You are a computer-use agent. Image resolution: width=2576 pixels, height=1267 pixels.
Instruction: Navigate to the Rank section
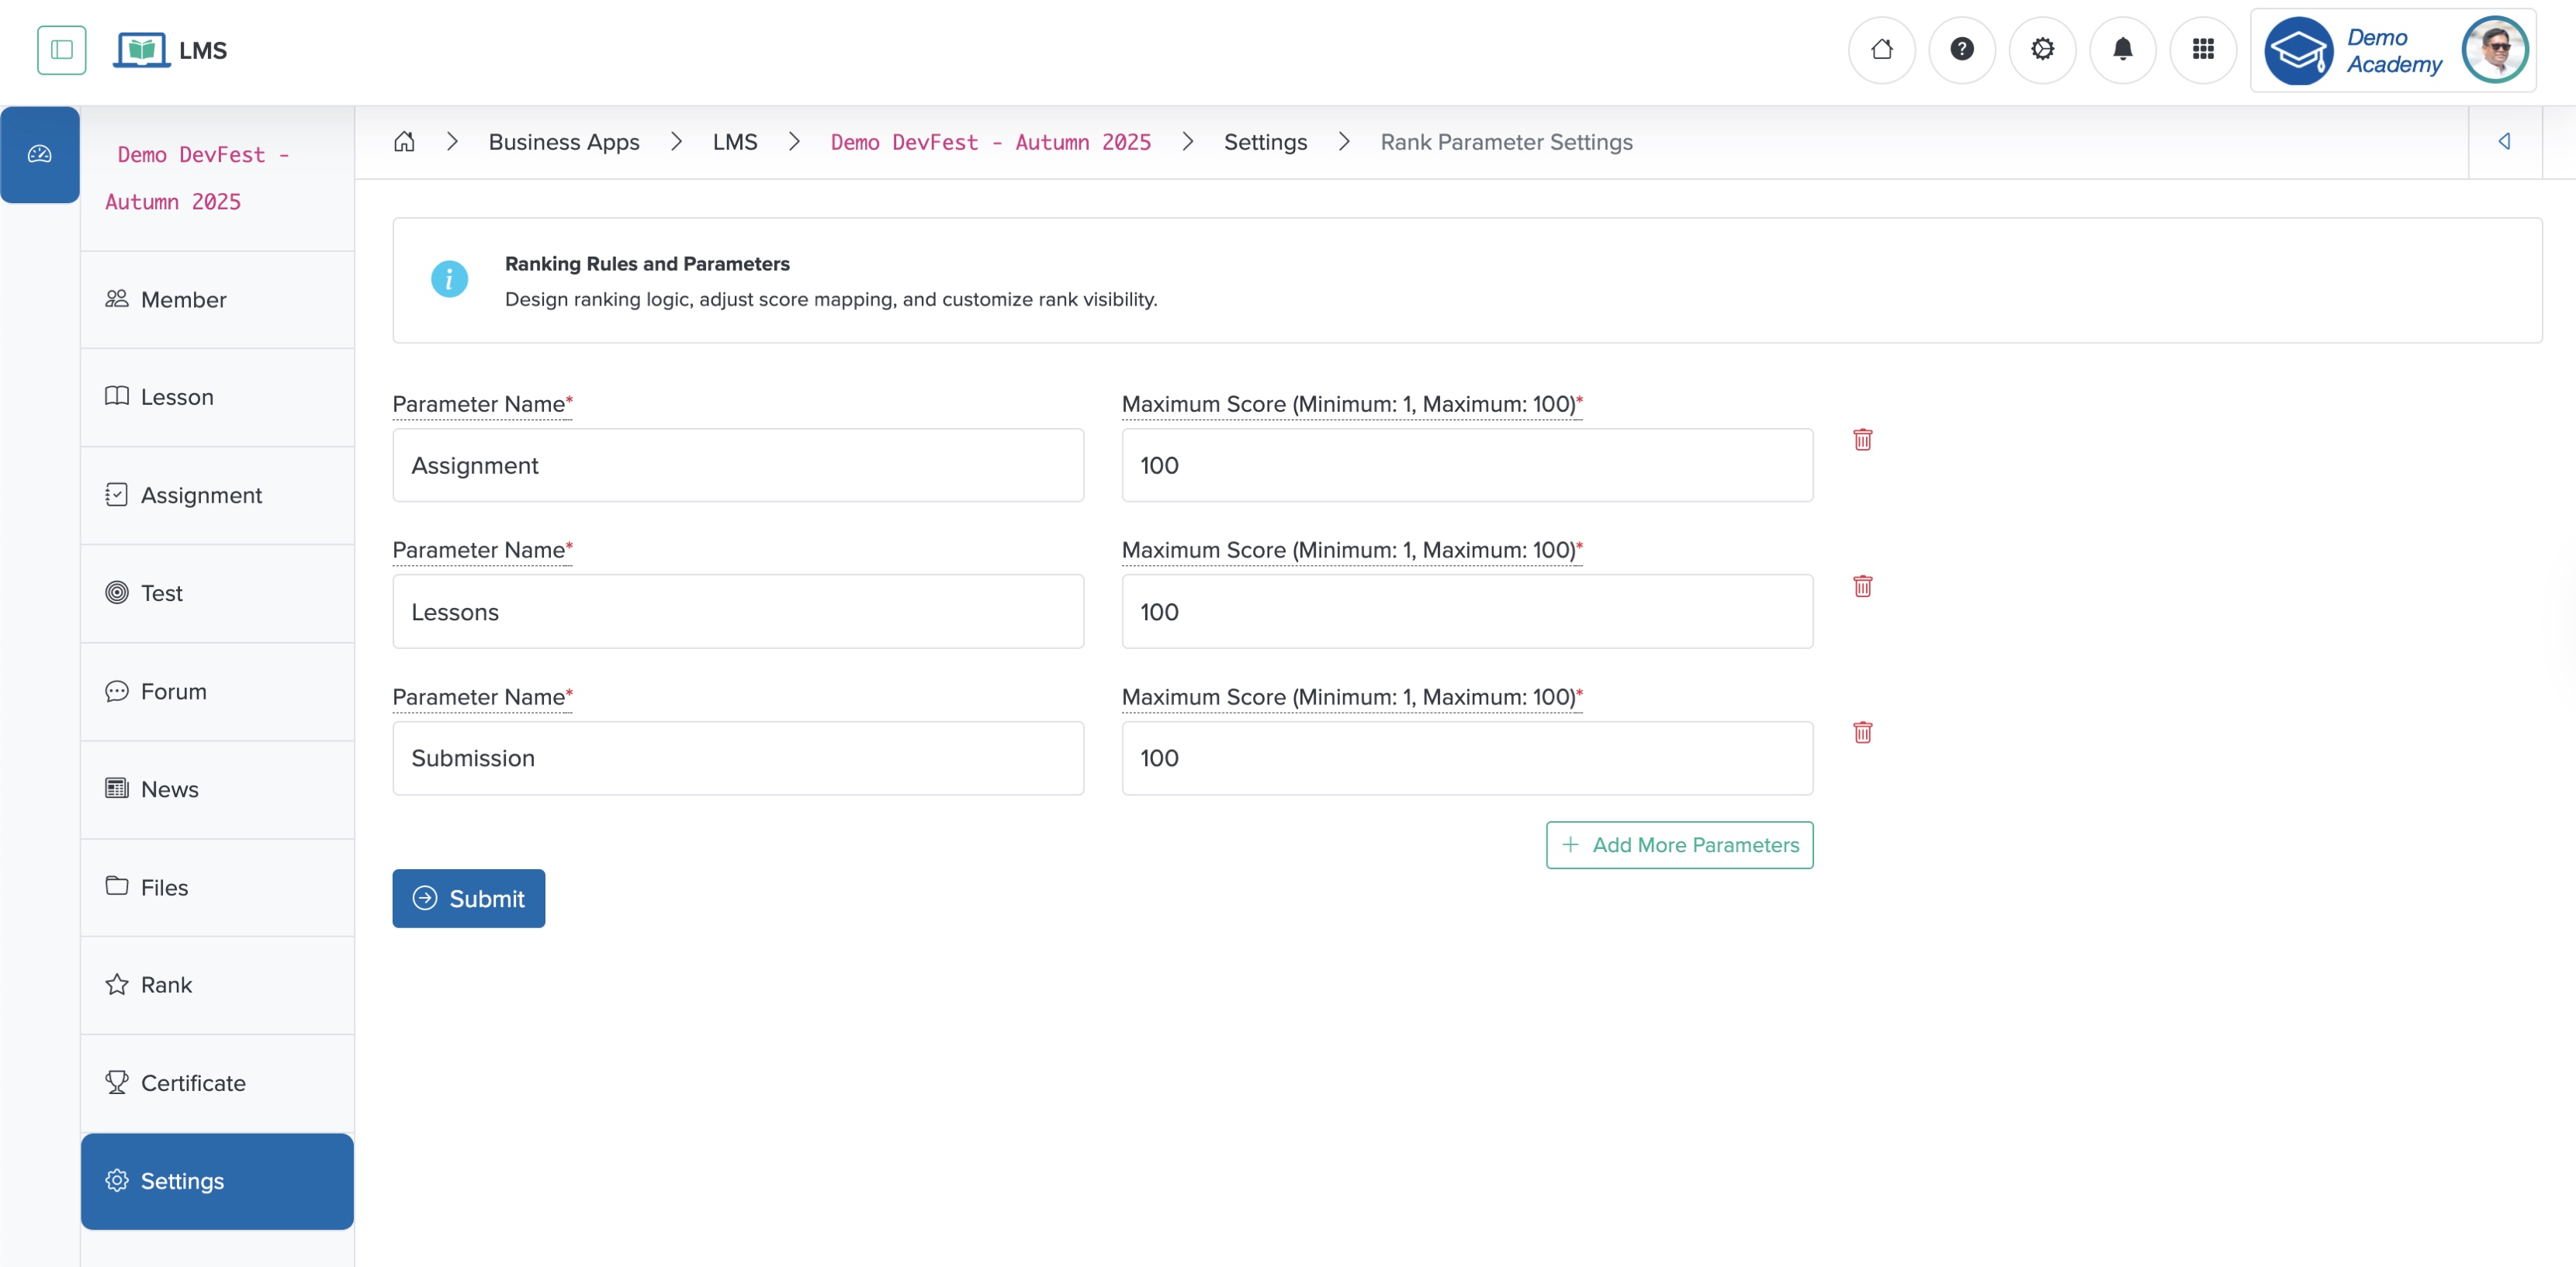[166, 984]
